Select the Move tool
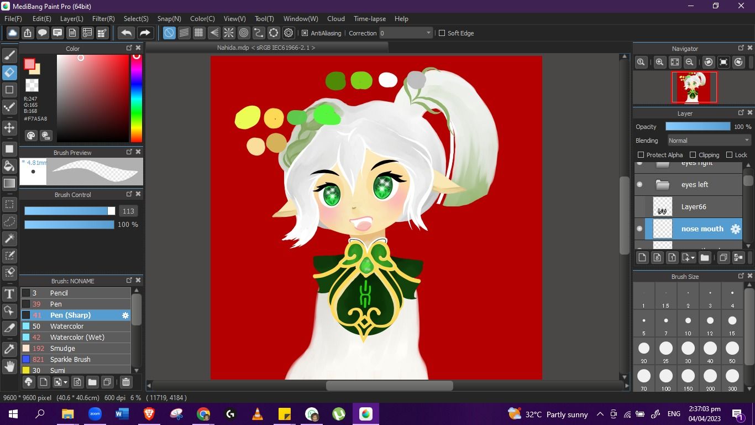The height and width of the screenshot is (425, 755). coord(9,128)
